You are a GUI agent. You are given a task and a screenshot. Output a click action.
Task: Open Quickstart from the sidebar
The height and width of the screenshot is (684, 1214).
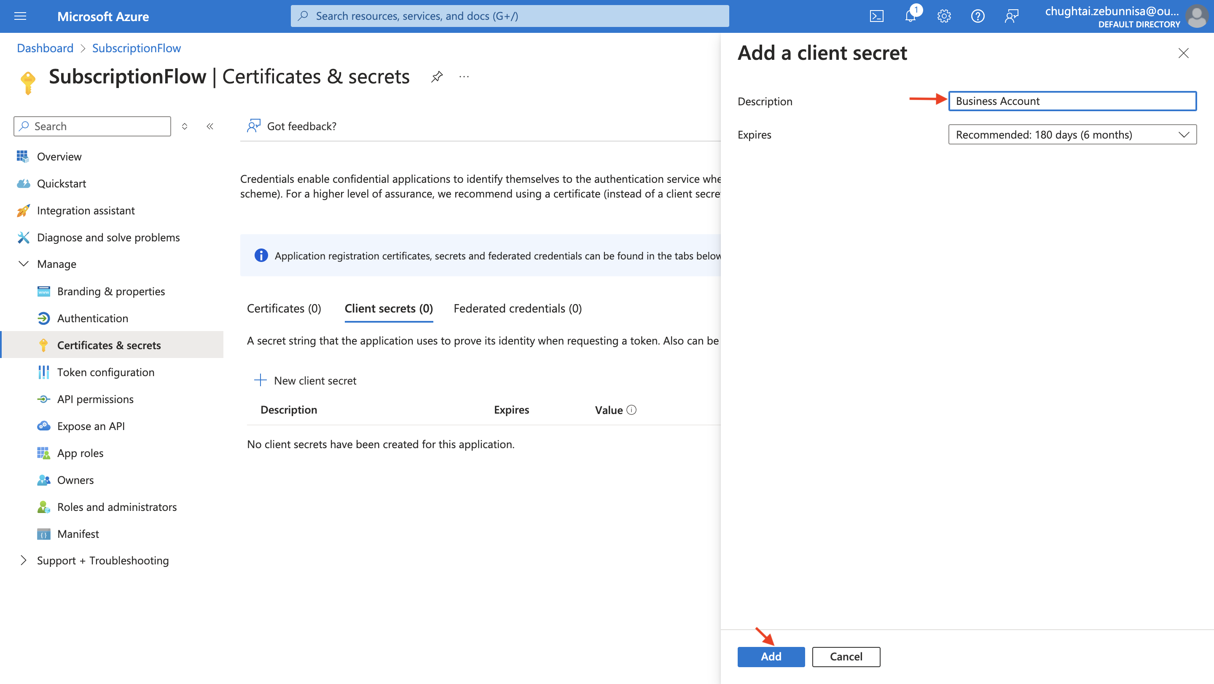[x=61, y=184]
